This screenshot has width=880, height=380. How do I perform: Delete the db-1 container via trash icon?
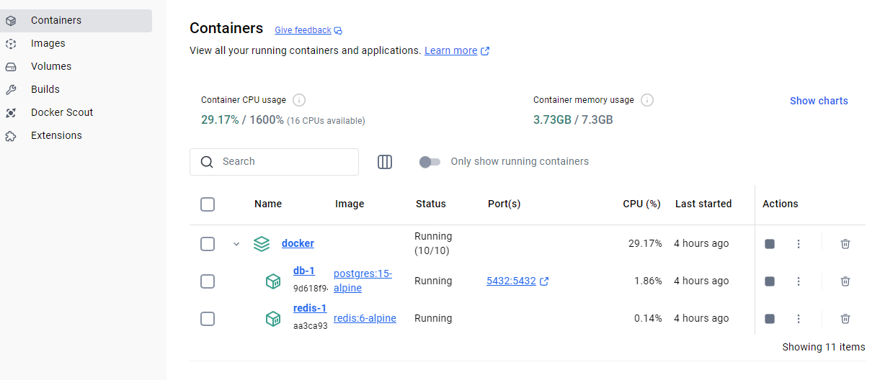coord(845,281)
